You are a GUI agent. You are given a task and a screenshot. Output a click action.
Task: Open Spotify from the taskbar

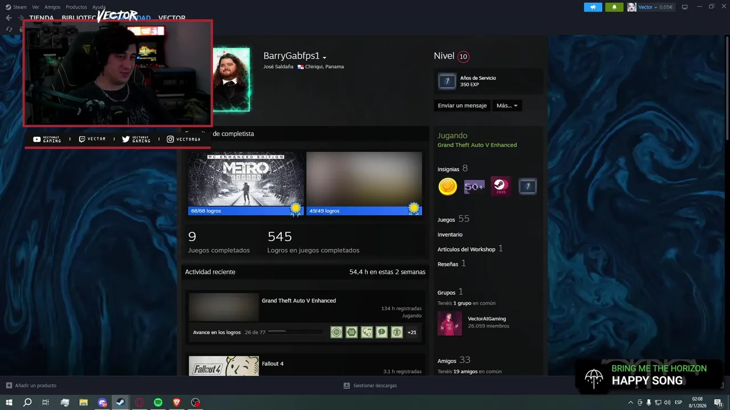(158, 403)
